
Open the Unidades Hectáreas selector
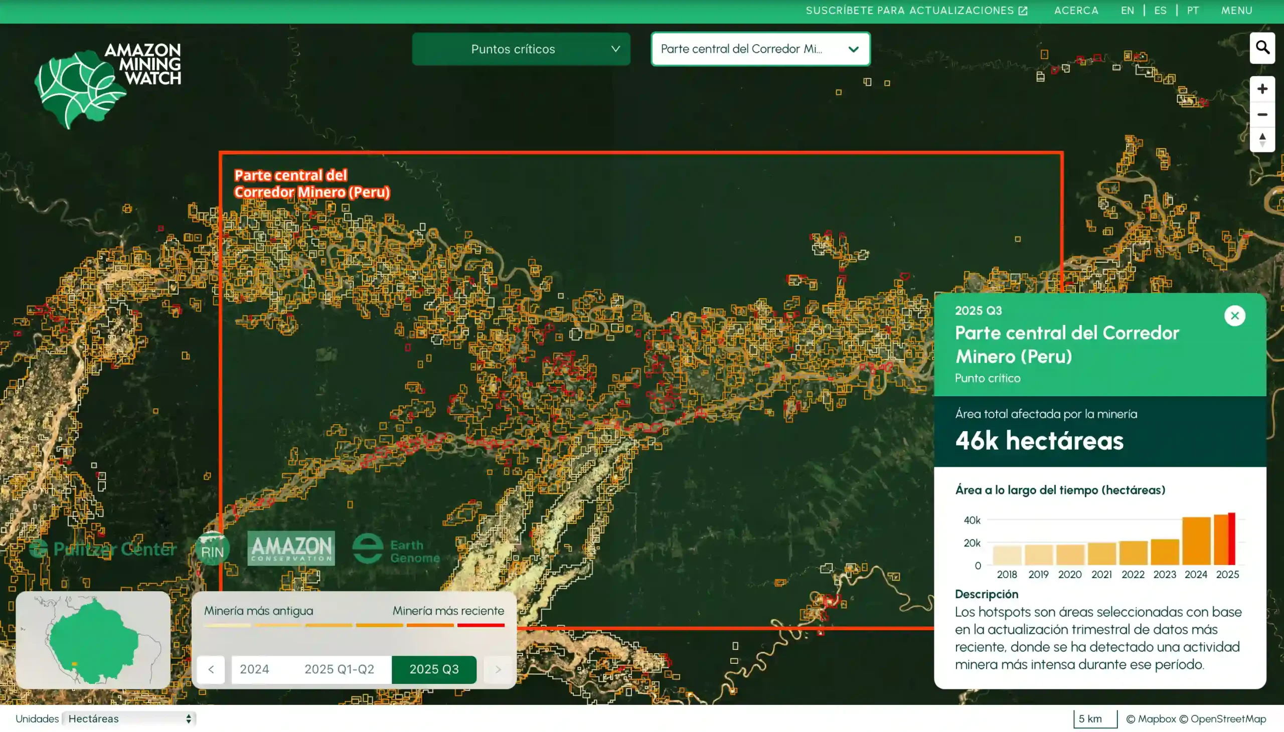point(129,718)
